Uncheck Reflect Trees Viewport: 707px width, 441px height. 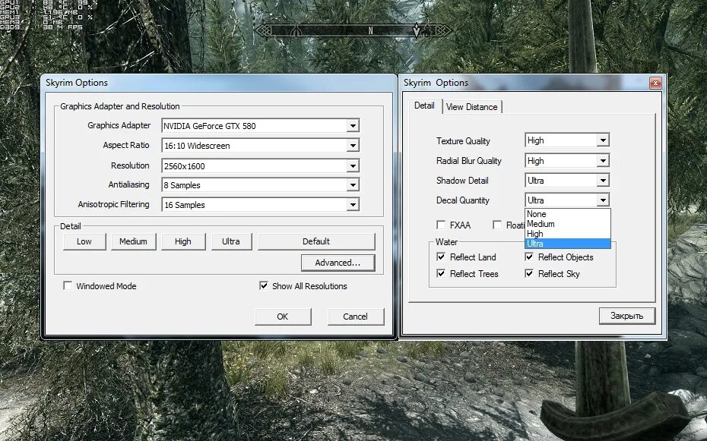tap(441, 273)
